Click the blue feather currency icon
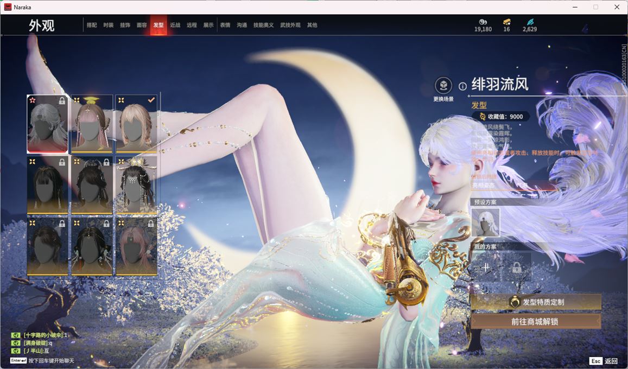The image size is (628, 369). (530, 22)
